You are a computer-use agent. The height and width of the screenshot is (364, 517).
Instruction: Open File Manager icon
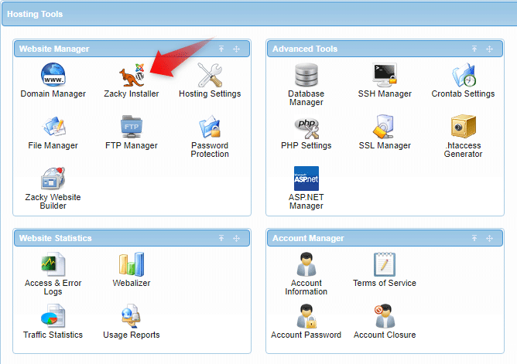click(x=53, y=128)
